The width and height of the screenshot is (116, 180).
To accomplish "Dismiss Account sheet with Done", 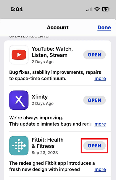I will coord(104,28).
